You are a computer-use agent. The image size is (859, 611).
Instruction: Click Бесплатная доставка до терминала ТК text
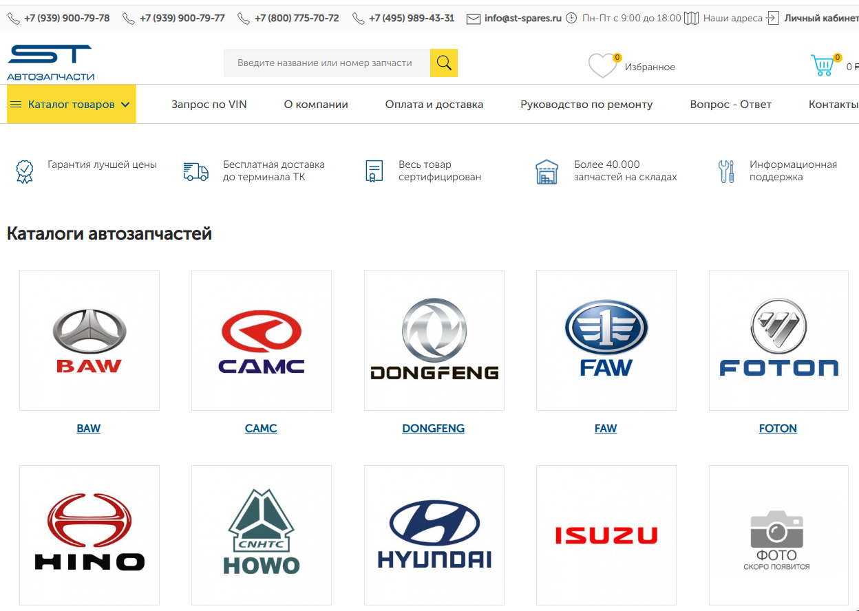tap(274, 171)
